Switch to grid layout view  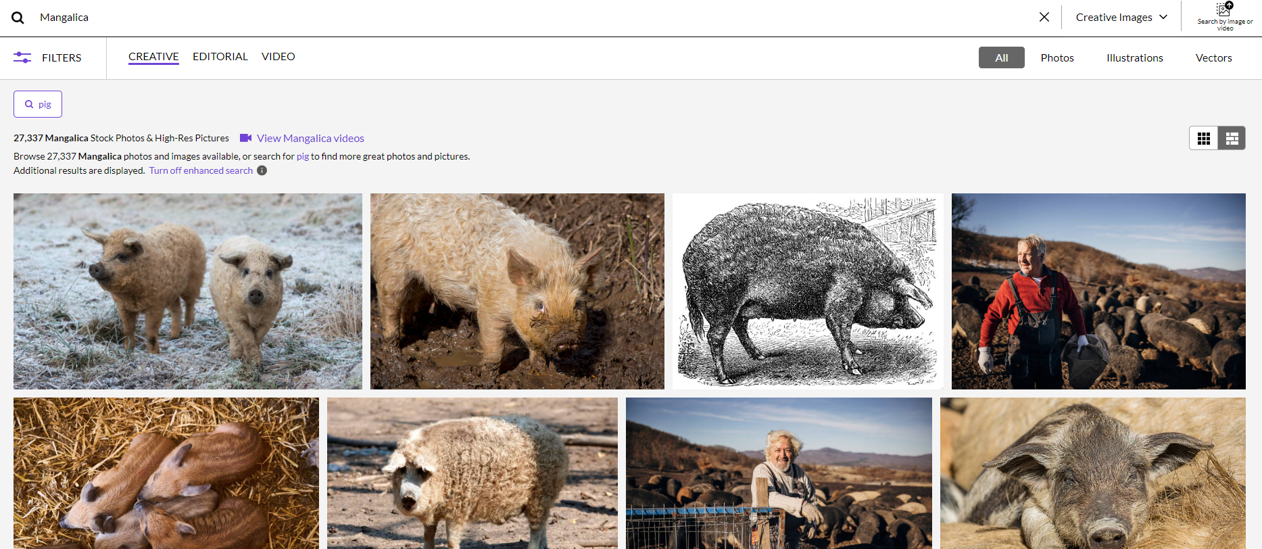1203,138
